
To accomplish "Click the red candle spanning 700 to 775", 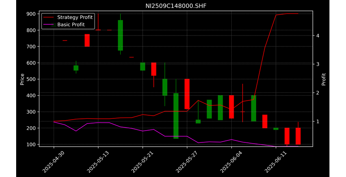I will tap(87, 40).
